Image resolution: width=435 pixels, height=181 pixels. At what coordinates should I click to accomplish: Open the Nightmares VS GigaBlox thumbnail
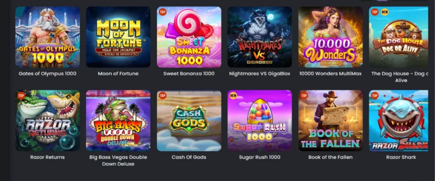click(260, 37)
